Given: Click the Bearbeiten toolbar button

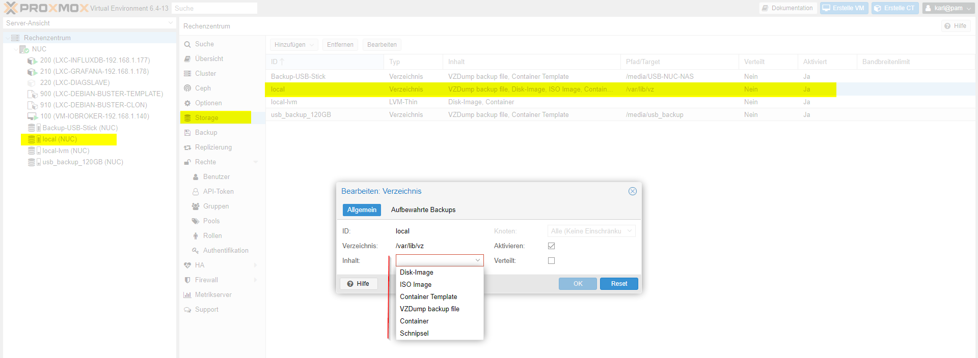Looking at the screenshot, I should [382, 45].
